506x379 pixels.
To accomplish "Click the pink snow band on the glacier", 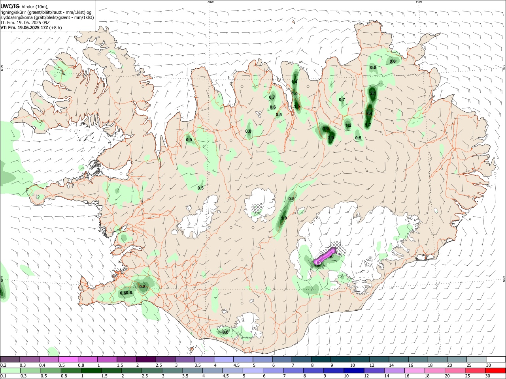I will click(325, 256).
